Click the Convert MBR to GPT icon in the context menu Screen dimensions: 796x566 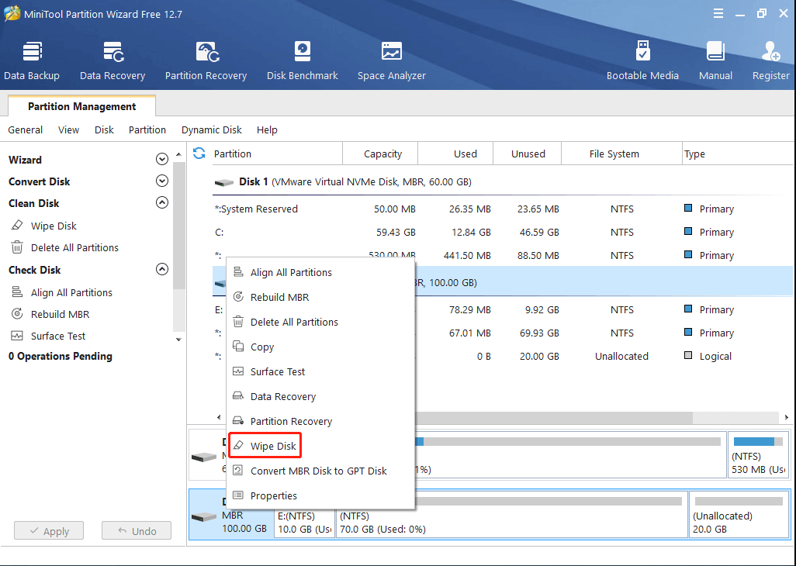pyautogui.click(x=238, y=471)
